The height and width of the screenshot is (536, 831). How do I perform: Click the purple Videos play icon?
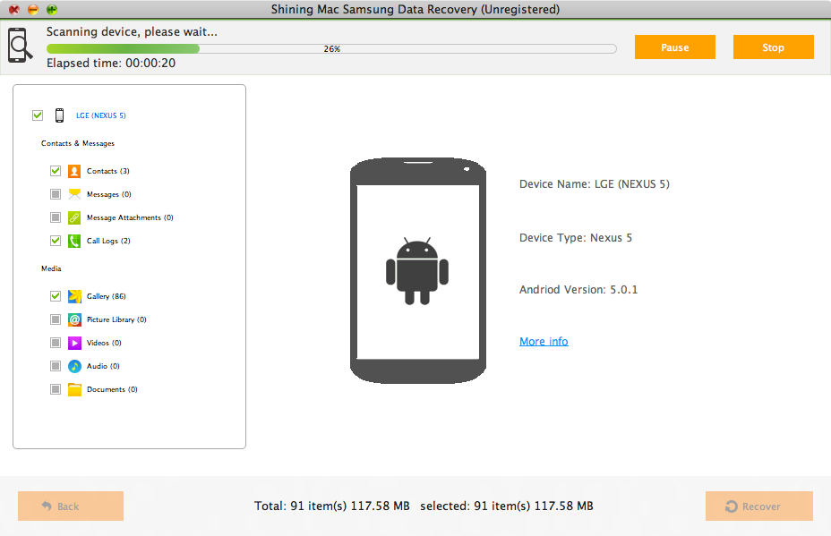pos(74,343)
